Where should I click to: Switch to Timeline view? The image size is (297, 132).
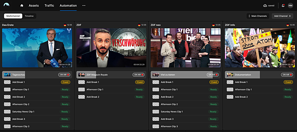tap(29, 16)
